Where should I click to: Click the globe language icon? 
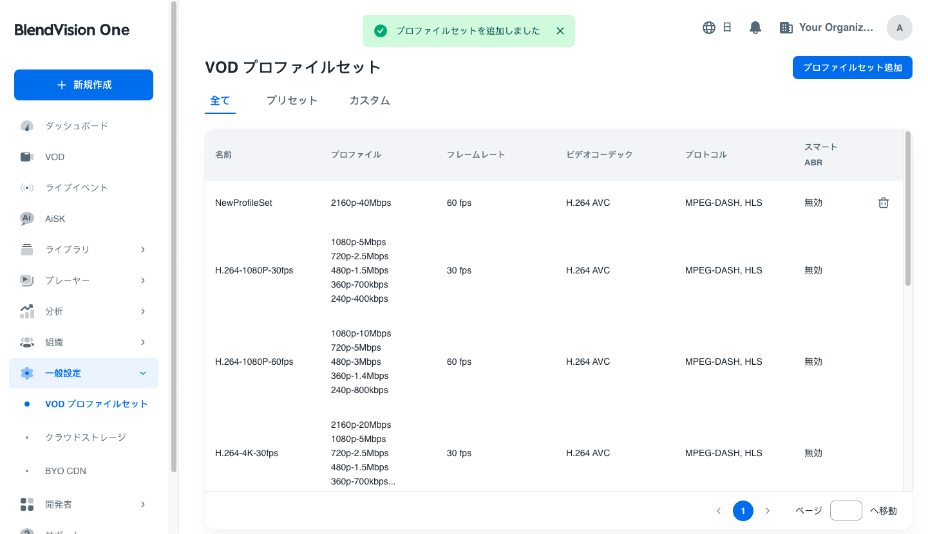[709, 28]
